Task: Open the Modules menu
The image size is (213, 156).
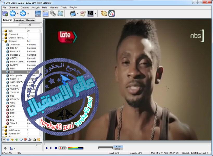Action: 54,8
